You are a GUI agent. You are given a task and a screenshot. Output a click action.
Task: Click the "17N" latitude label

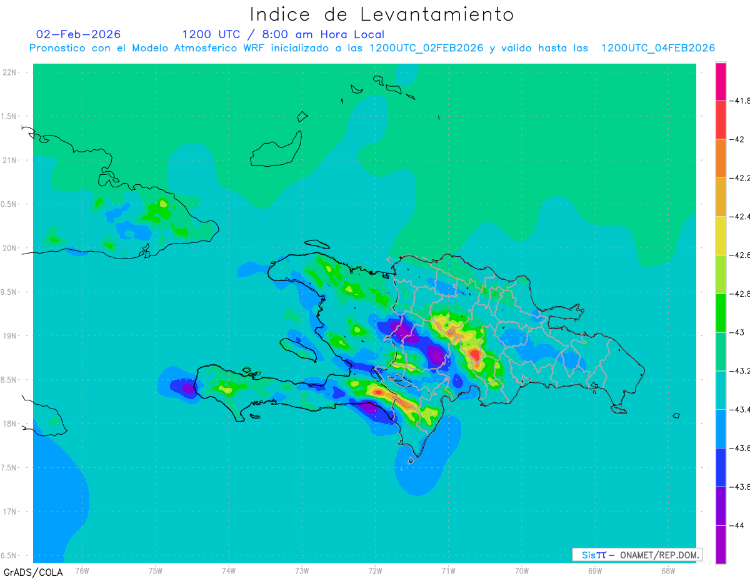[11, 512]
